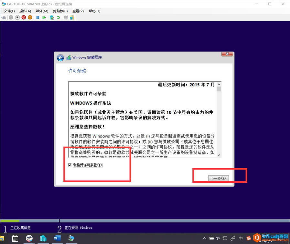Click the Sogou input method tray icon
290x244 pixels.
point(249,238)
